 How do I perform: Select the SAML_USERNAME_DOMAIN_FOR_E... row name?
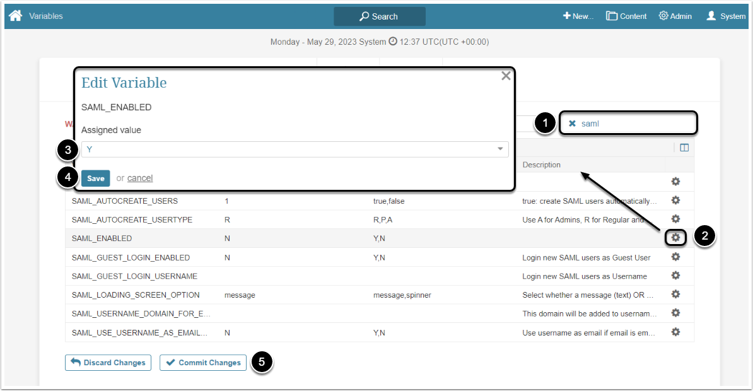pos(141,314)
